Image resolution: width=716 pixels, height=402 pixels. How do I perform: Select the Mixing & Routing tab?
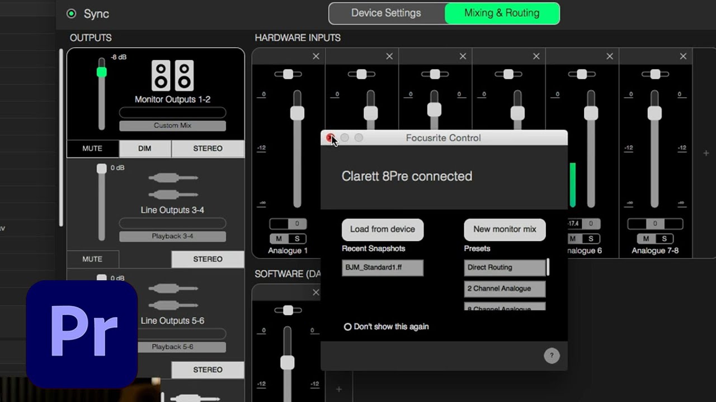tap(502, 13)
